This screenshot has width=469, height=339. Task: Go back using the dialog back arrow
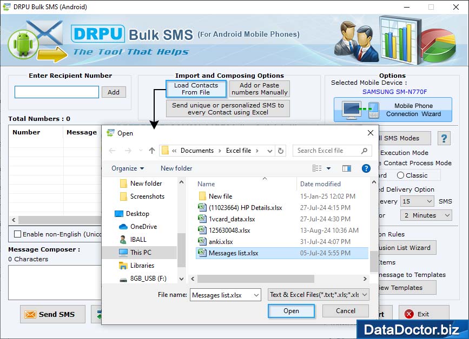(112, 151)
